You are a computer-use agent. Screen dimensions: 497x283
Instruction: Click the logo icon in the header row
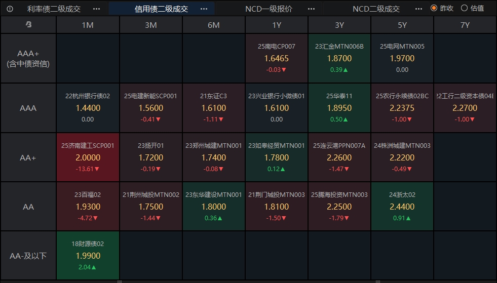pyautogui.click(x=28, y=25)
